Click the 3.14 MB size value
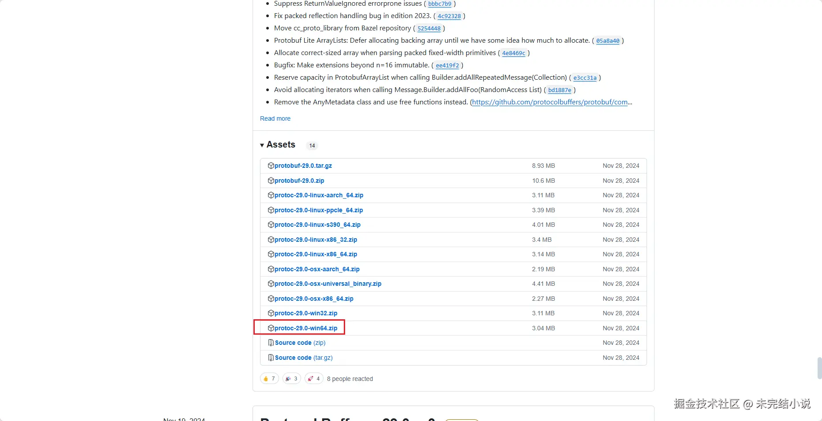The image size is (822, 421). click(543, 254)
